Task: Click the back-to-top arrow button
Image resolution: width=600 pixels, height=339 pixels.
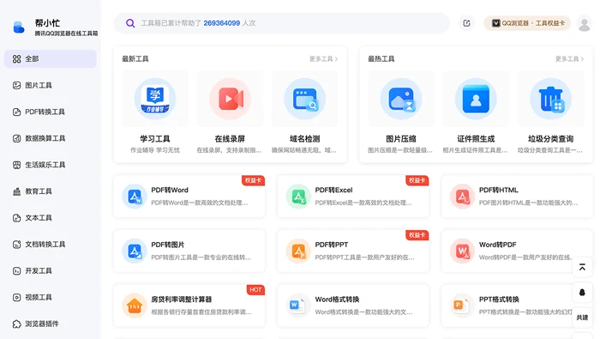Action: click(582, 268)
